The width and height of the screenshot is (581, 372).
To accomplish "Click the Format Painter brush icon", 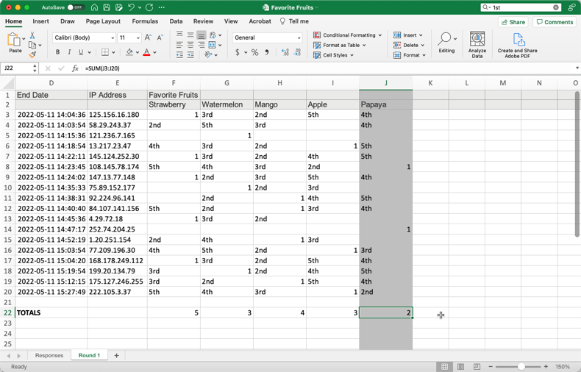I will [x=32, y=55].
